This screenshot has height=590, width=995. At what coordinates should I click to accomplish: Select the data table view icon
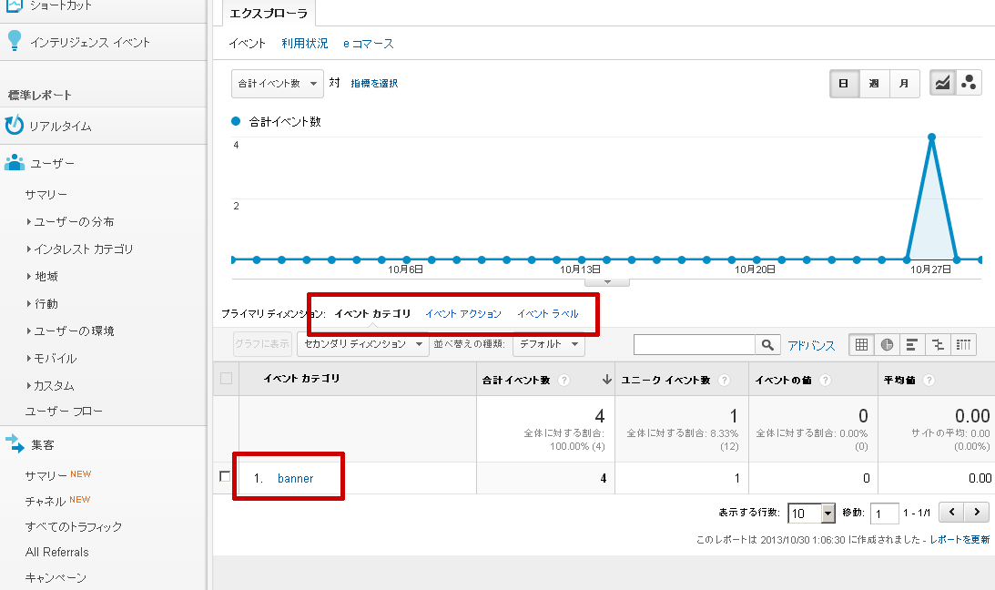click(861, 345)
